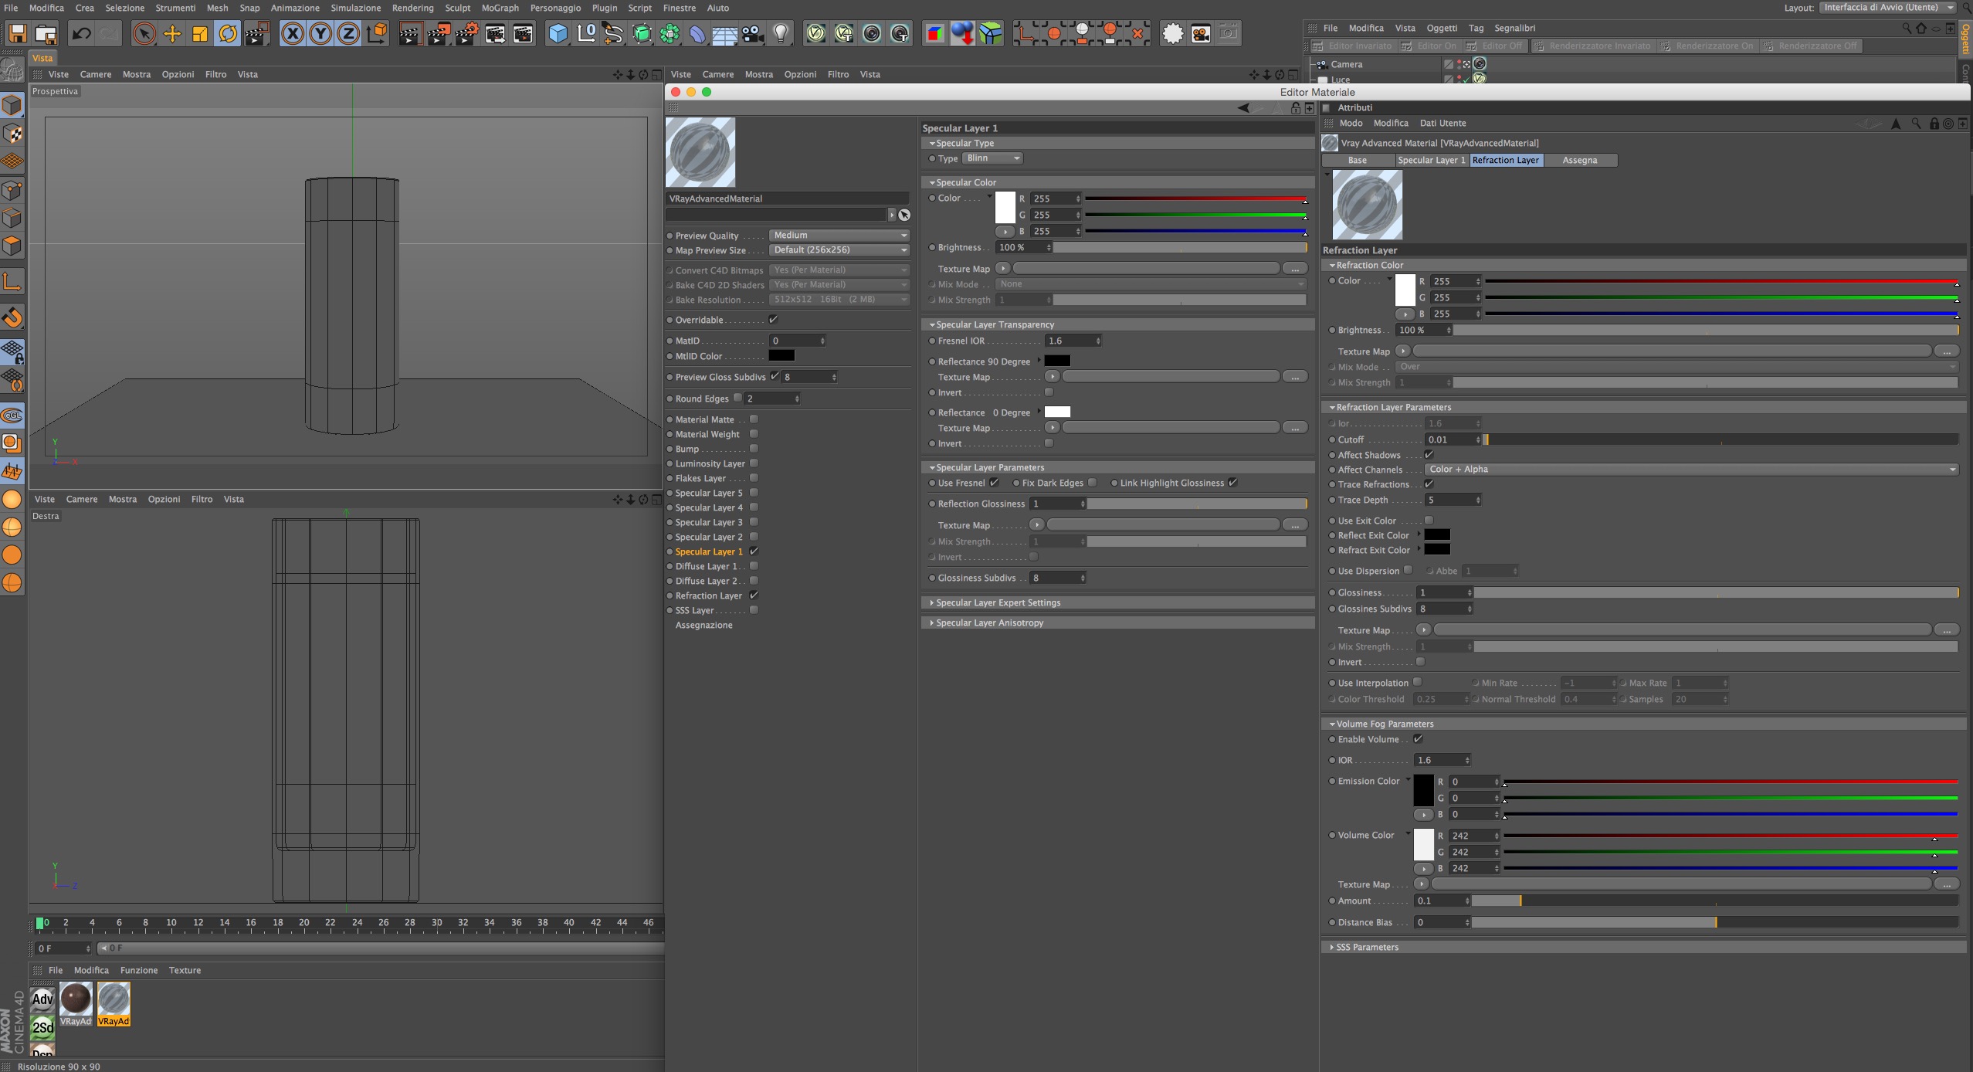
Task: Expand Specular Layer Anisotropy section
Action: point(989,623)
